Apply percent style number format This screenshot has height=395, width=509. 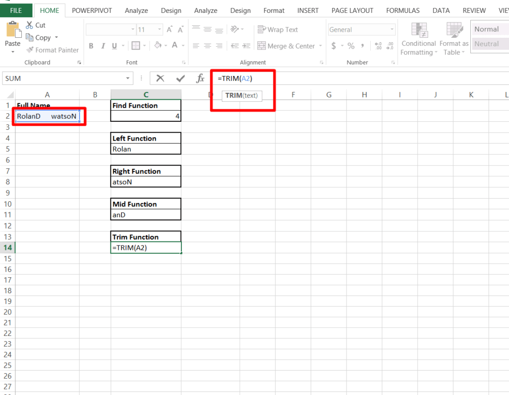[351, 46]
